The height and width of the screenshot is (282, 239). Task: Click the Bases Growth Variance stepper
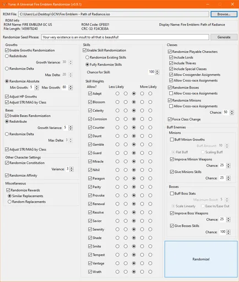(x=70, y=128)
